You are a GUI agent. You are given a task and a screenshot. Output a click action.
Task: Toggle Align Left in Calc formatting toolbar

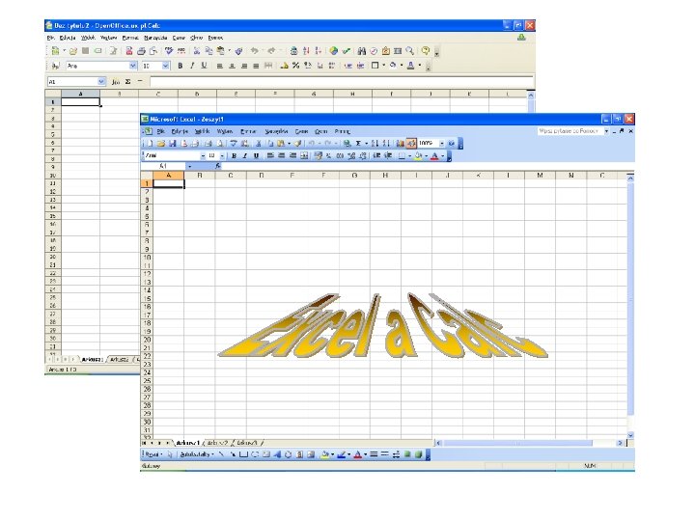pyautogui.click(x=219, y=66)
